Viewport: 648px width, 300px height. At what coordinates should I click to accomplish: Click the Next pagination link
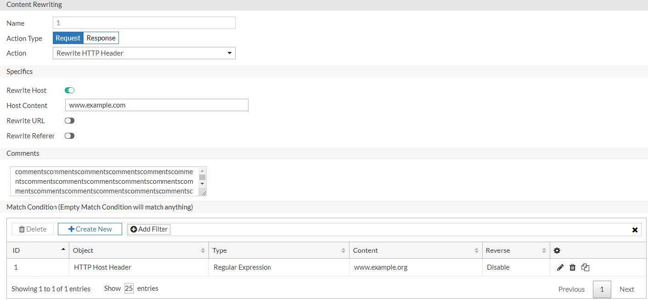[626, 289]
